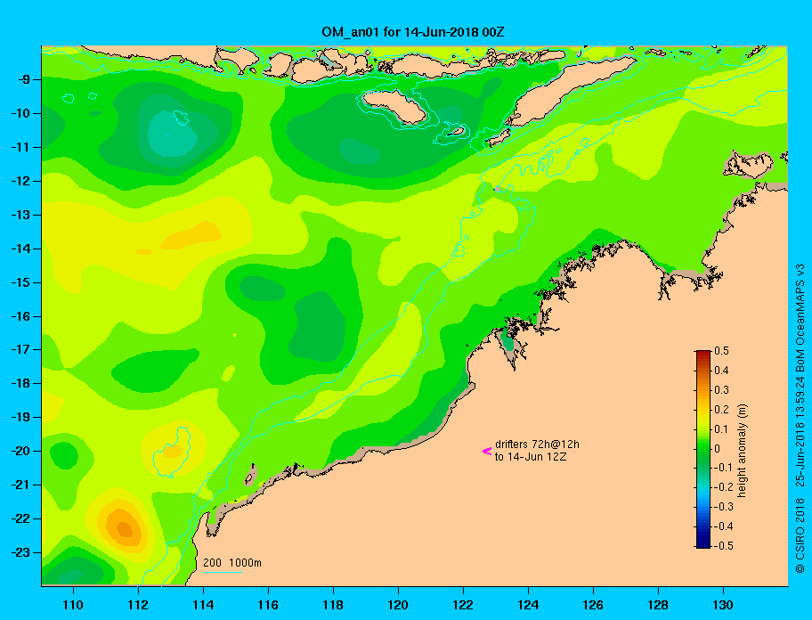
Task: Click the 0 colorbar tick label
Action: 718,449
